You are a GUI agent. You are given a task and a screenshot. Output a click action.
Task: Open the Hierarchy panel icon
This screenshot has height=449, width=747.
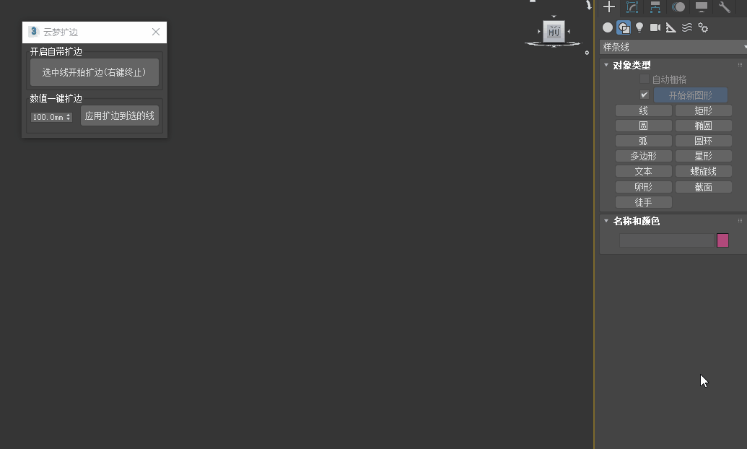tap(655, 6)
